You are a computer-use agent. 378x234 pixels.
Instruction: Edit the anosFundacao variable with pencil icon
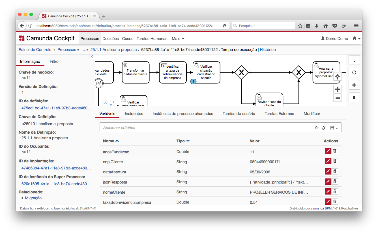tap(328, 151)
